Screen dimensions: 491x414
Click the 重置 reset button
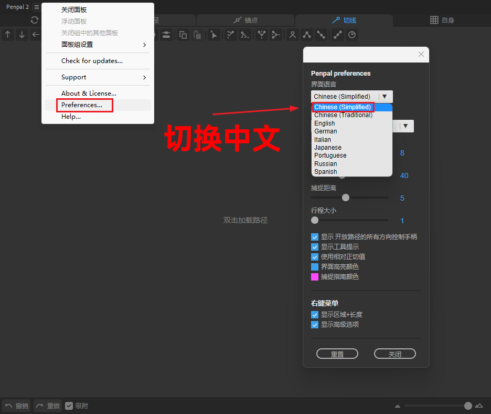pyautogui.click(x=337, y=354)
